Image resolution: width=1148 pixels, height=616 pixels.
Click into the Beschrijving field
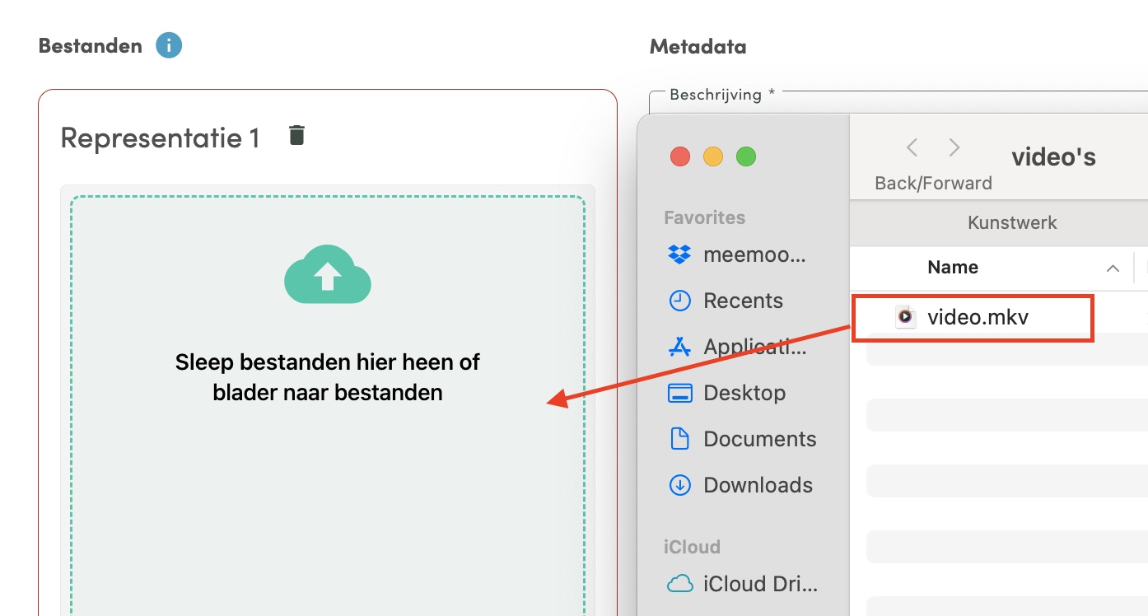(899, 102)
